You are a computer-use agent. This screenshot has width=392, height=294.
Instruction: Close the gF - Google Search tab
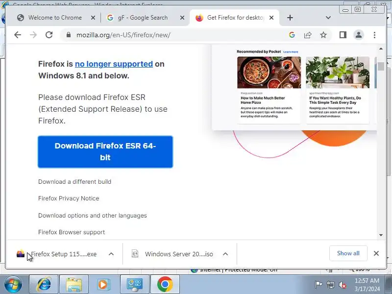[182, 18]
